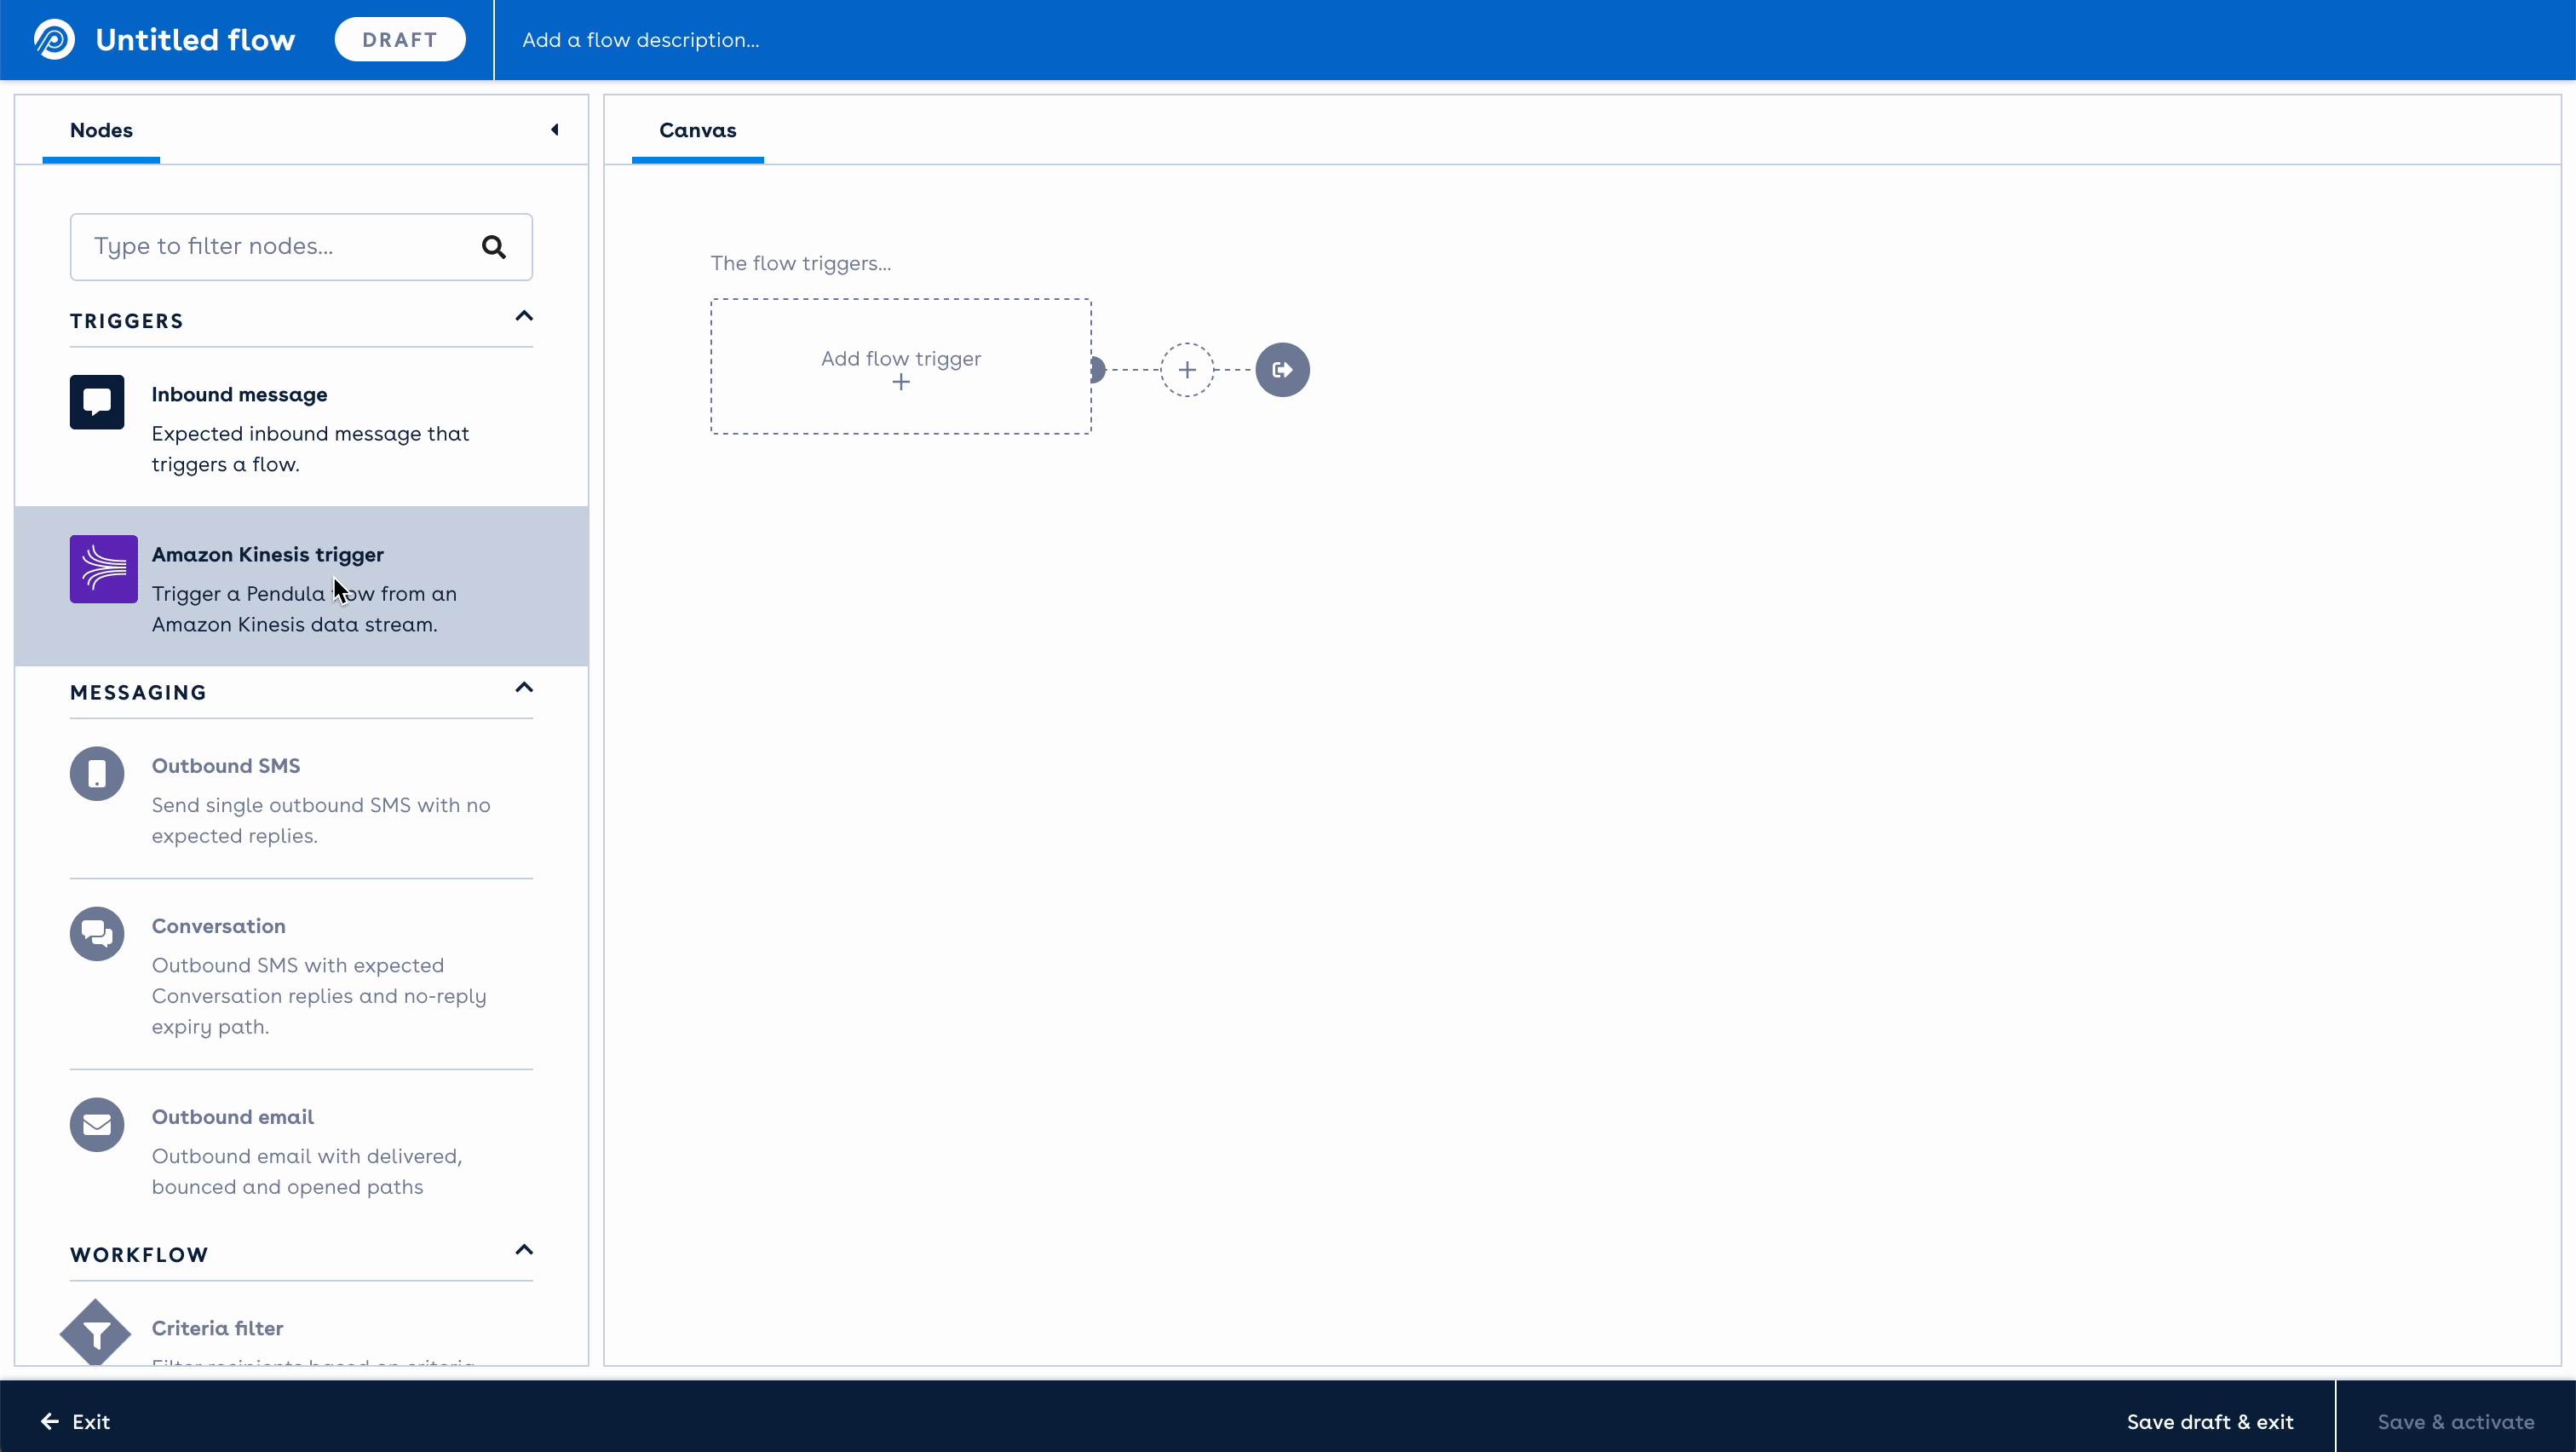Collapse the TRIGGERS section chevron

(524, 317)
